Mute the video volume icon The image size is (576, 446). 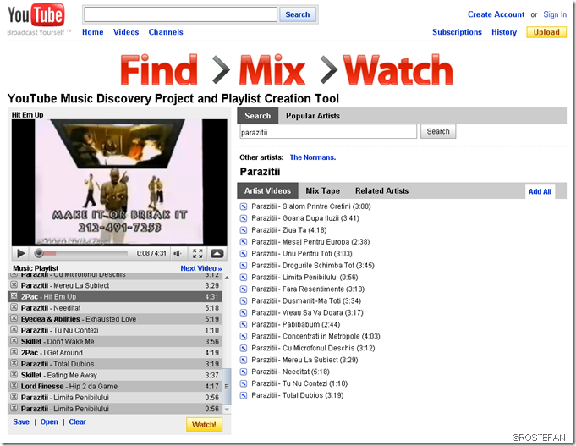tap(178, 253)
